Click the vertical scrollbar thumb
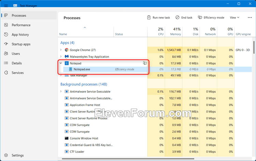Image resolution: width=256 pixels, height=161 pixels. click(x=254, y=47)
